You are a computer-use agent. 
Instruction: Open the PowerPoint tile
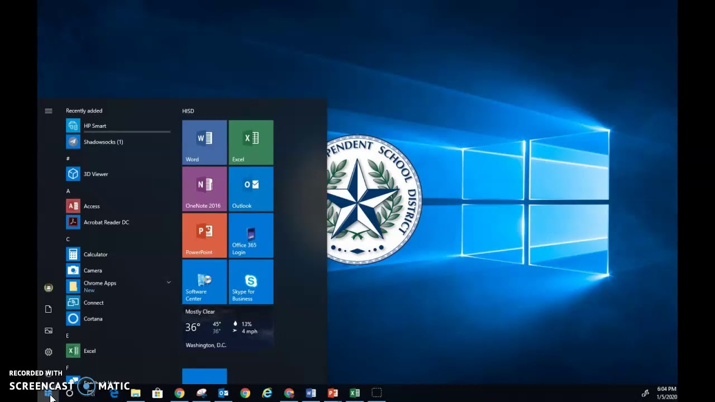click(x=204, y=235)
